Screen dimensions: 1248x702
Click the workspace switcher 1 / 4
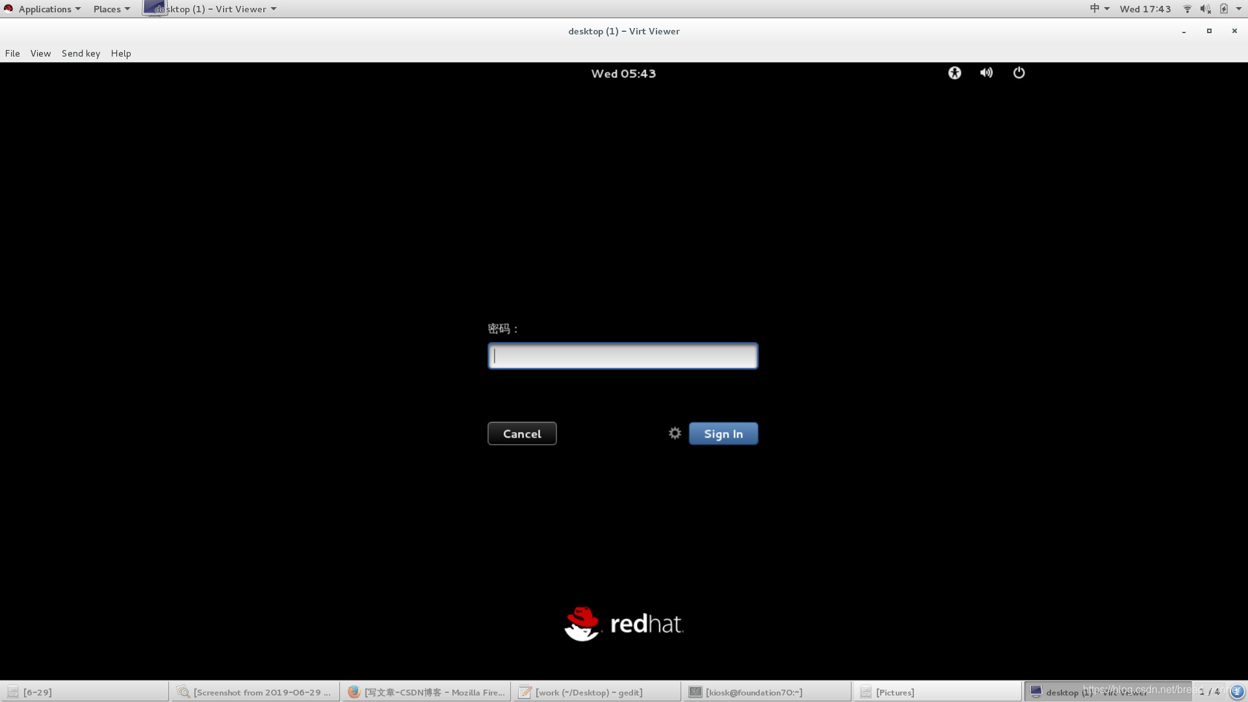click(1210, 692)
